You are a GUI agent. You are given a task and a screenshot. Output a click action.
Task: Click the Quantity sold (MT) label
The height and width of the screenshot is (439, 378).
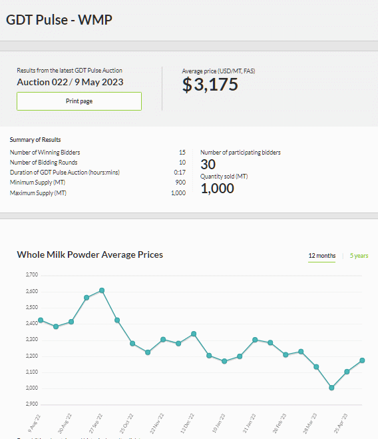pos(224,177)
